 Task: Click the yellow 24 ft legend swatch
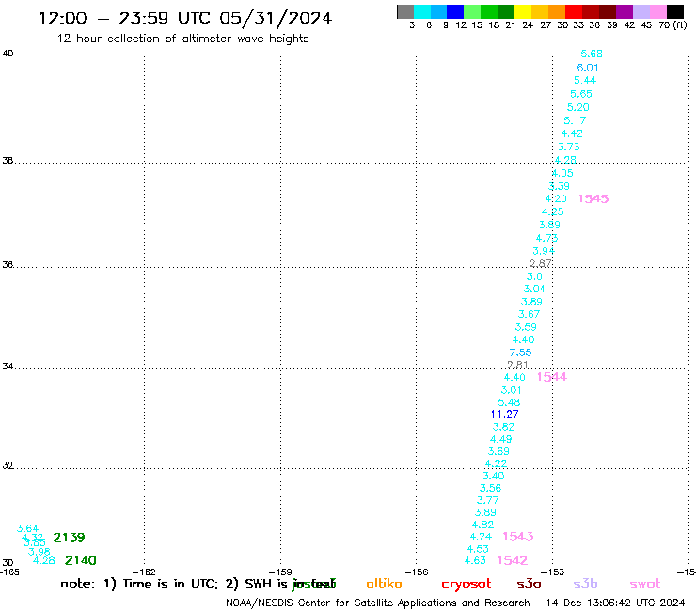click(523, 12)
